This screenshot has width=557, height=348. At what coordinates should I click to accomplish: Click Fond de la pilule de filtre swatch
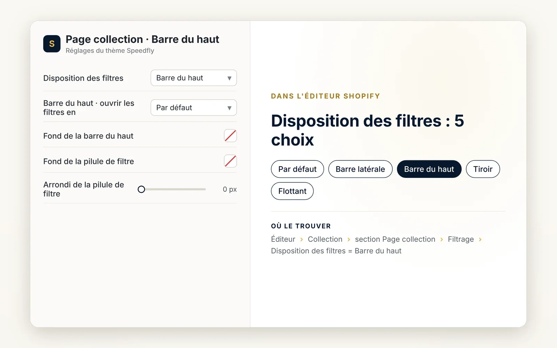[x=230, y=161]
